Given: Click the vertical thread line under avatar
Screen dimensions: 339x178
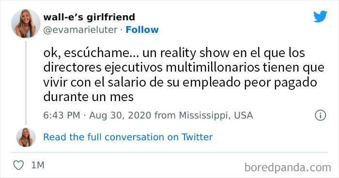Looking at the screenshot, I should tap(26, 83).
